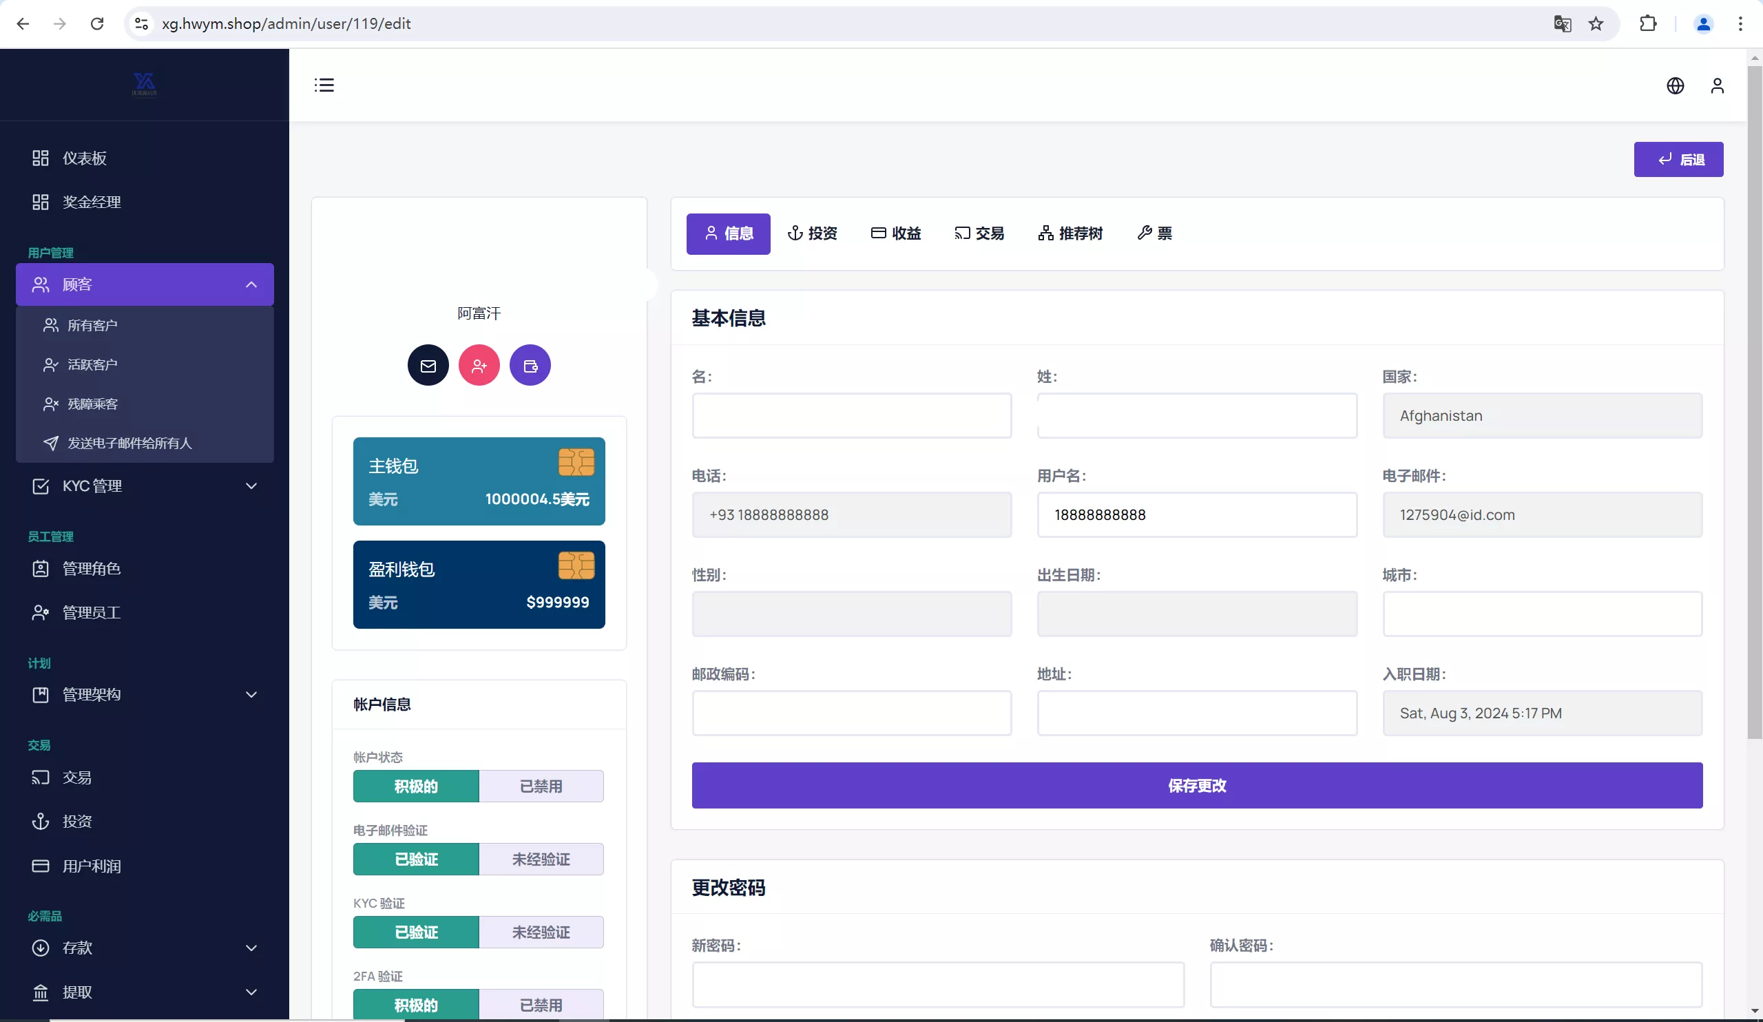Expand the KYC 管理 sidebar menu
This screenshot has width=1763, height=1022.
[x=145, y=486]
